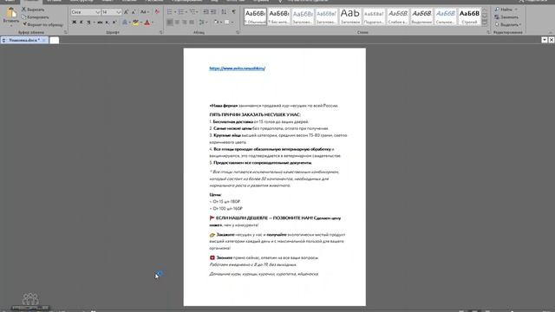Apply the Выделение (Emphasis) style
Image resolution: width=555 pixels, height=312 pixels.
click(x=421, y=16)
